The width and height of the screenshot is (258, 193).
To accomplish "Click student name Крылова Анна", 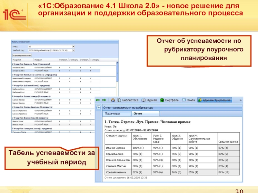I will click(115, 154).
